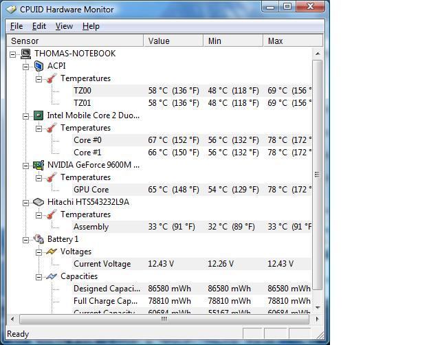Viewport: 440px width, 345px height.
Task: Collapse the Capacities node
Action: coord(38,277)
